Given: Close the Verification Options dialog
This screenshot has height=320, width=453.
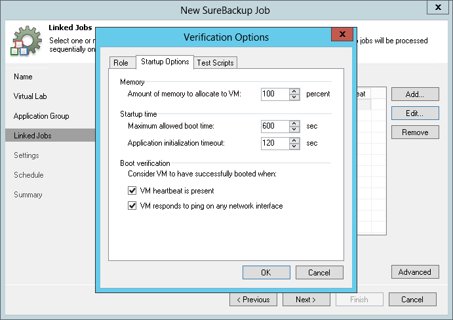Looking at the screenshot, I should [x=342, y=34].
